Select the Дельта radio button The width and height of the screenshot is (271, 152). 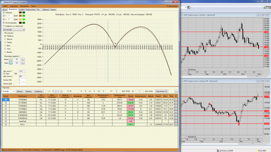coord(5,39)
